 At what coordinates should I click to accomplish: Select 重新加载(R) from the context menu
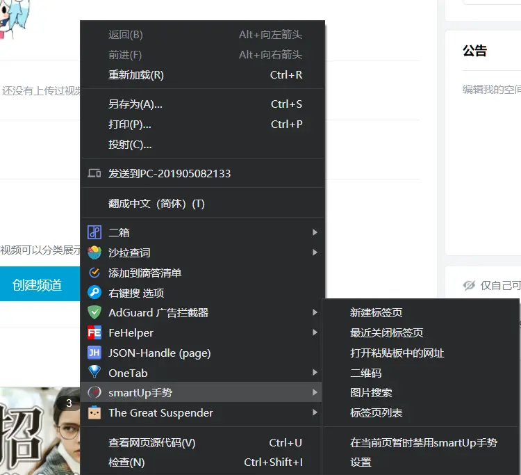tap(202, 75)
